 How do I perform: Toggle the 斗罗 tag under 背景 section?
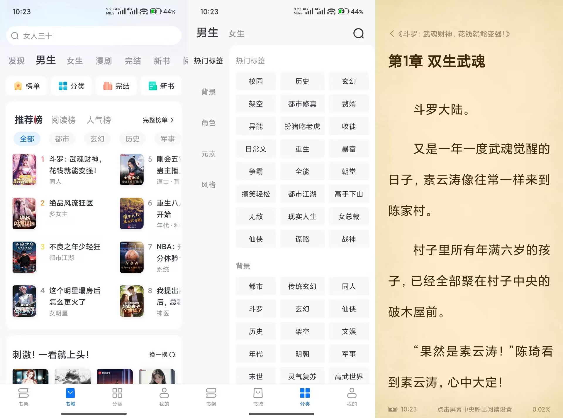[x=255, y=309]
